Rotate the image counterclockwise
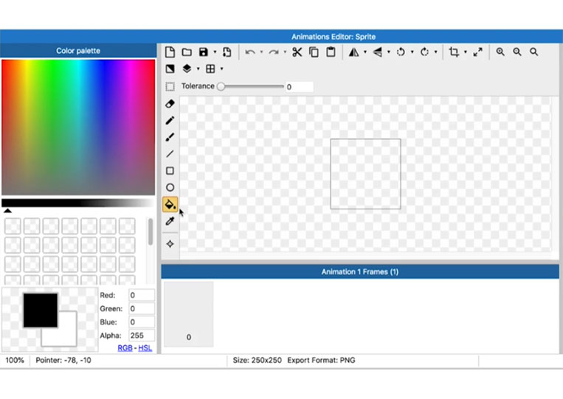The image size is (563, 399). [401, 52]
